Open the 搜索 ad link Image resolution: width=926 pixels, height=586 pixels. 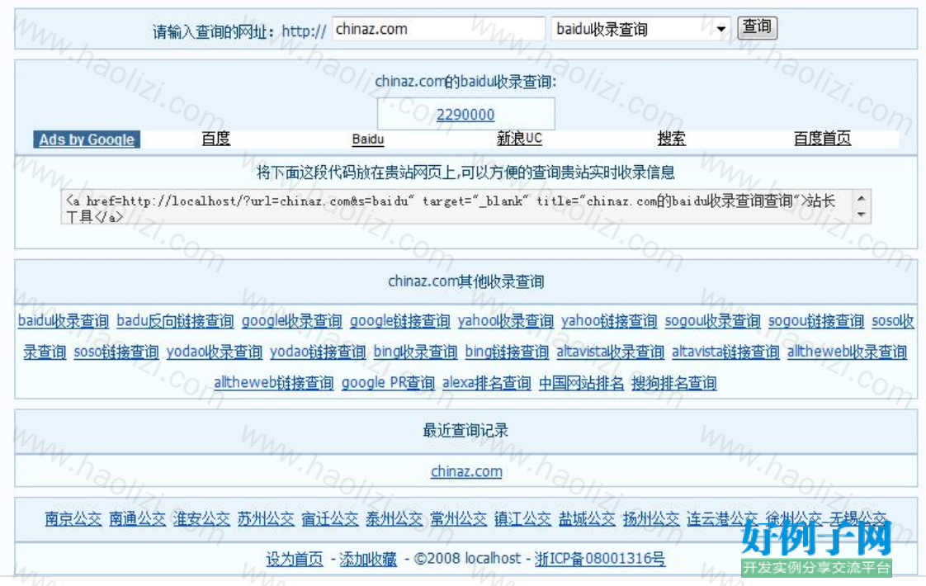(672, 138)
